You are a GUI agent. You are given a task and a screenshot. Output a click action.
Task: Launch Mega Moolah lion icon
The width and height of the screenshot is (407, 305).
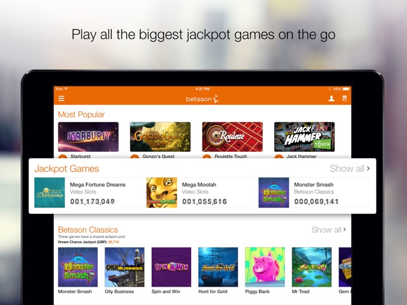tap(161, 192)
